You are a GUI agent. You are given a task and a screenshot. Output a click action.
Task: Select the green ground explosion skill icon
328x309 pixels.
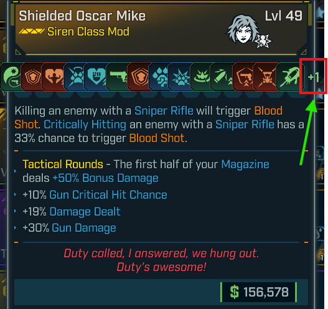point(202,77)
